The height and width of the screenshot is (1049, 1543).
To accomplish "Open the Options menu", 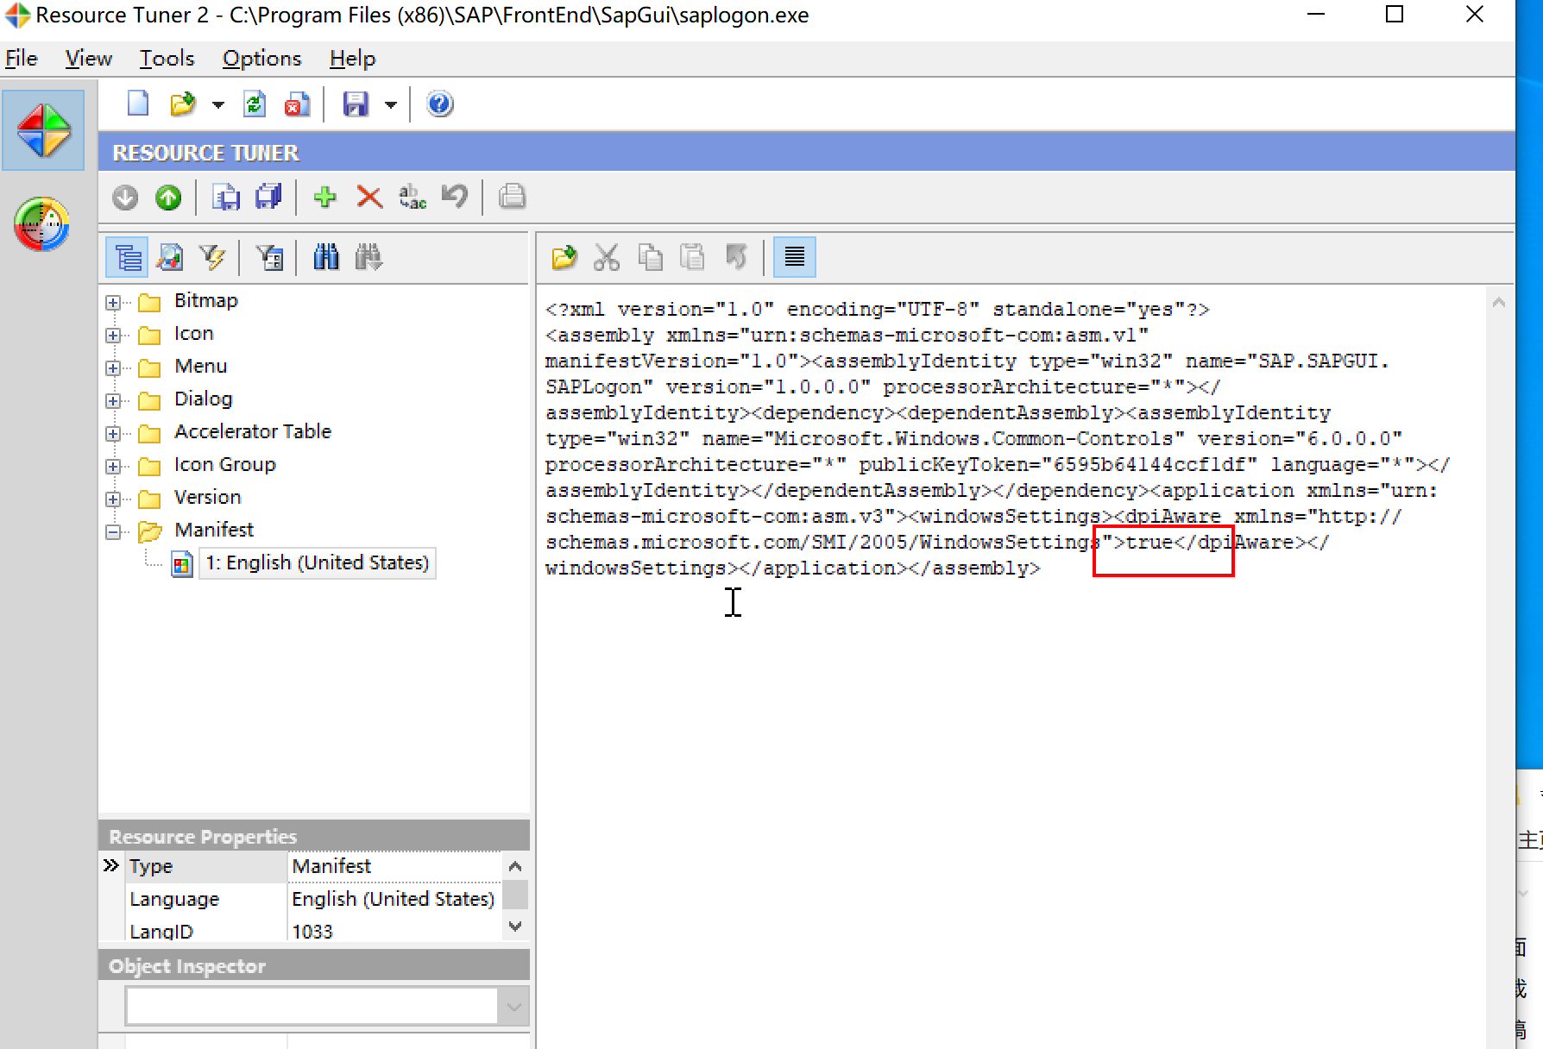I will [261, 58].
